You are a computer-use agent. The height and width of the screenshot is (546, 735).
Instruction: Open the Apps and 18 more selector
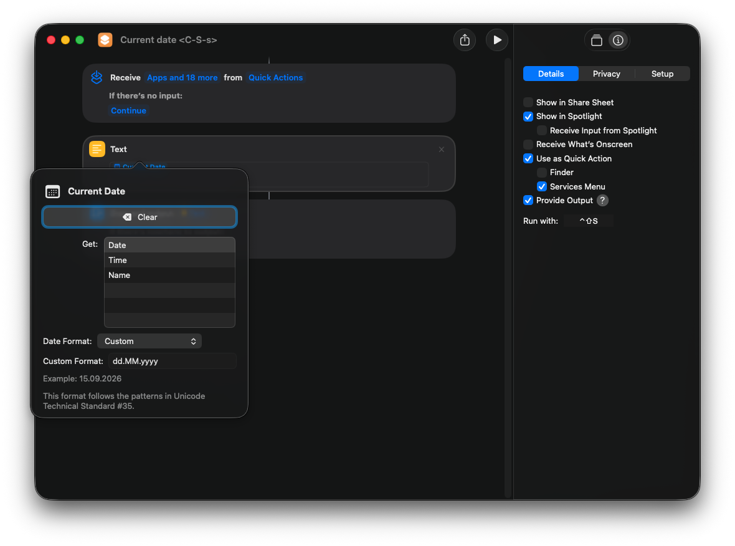click(x=182, y=77)
